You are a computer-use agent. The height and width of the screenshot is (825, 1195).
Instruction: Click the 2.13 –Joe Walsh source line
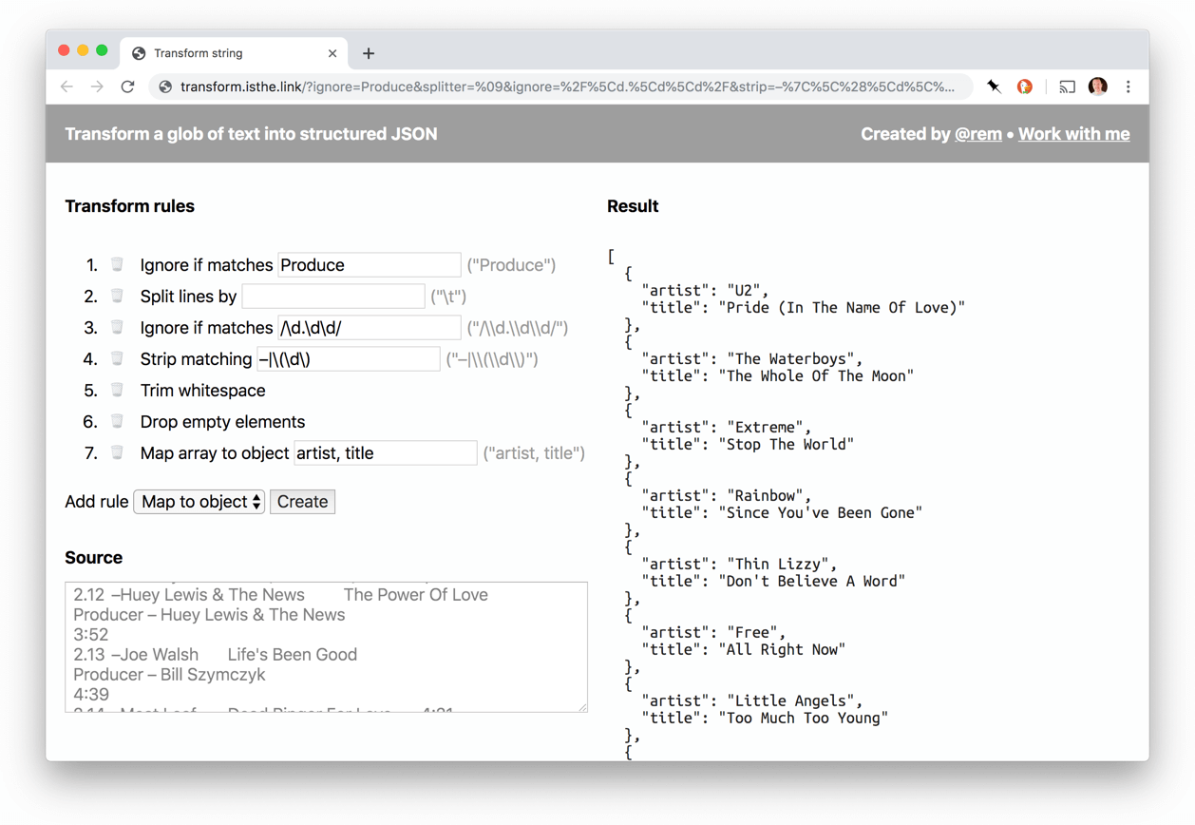(x=216, y=655)
